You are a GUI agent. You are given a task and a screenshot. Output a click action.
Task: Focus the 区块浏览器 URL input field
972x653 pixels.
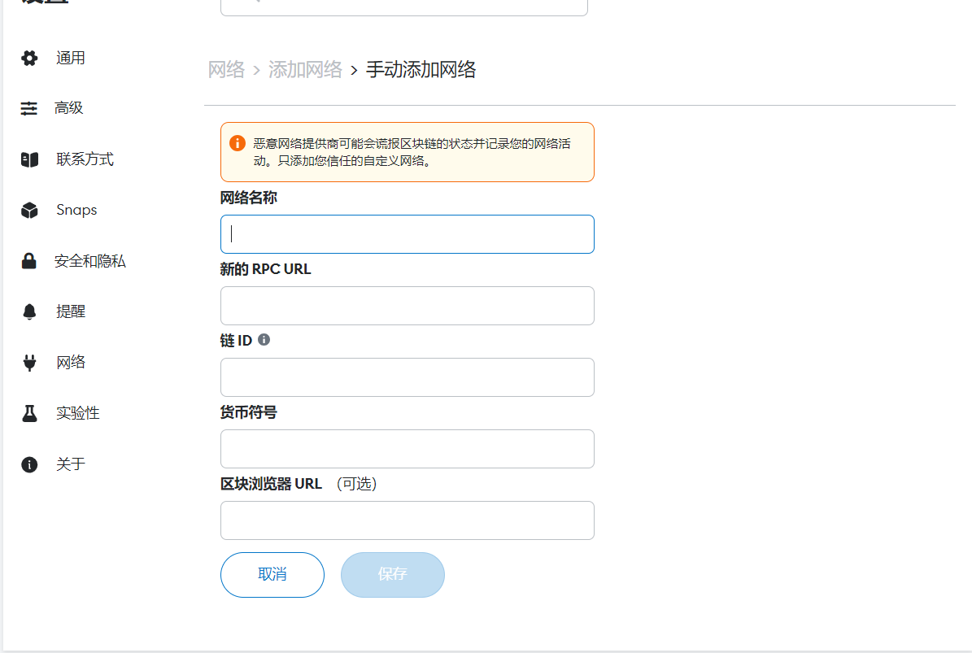tap(407, 520)
